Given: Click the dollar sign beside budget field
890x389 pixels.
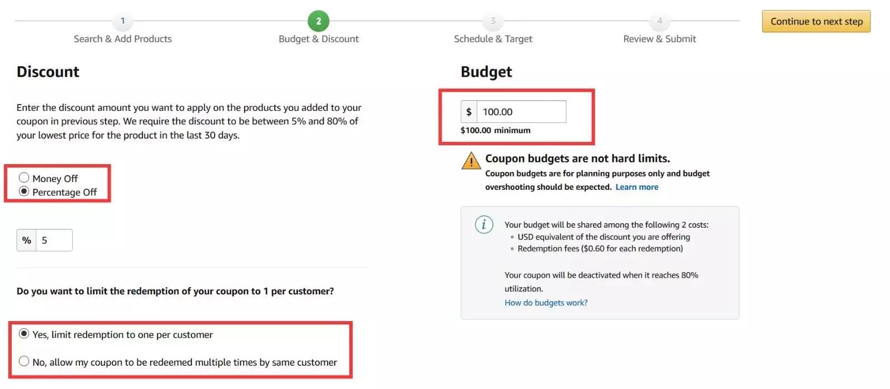Looking at the screenshot, I should click(469, 112).
